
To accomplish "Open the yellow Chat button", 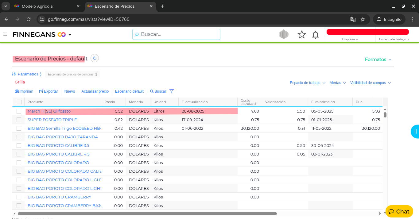I will (x=399, y=211).
